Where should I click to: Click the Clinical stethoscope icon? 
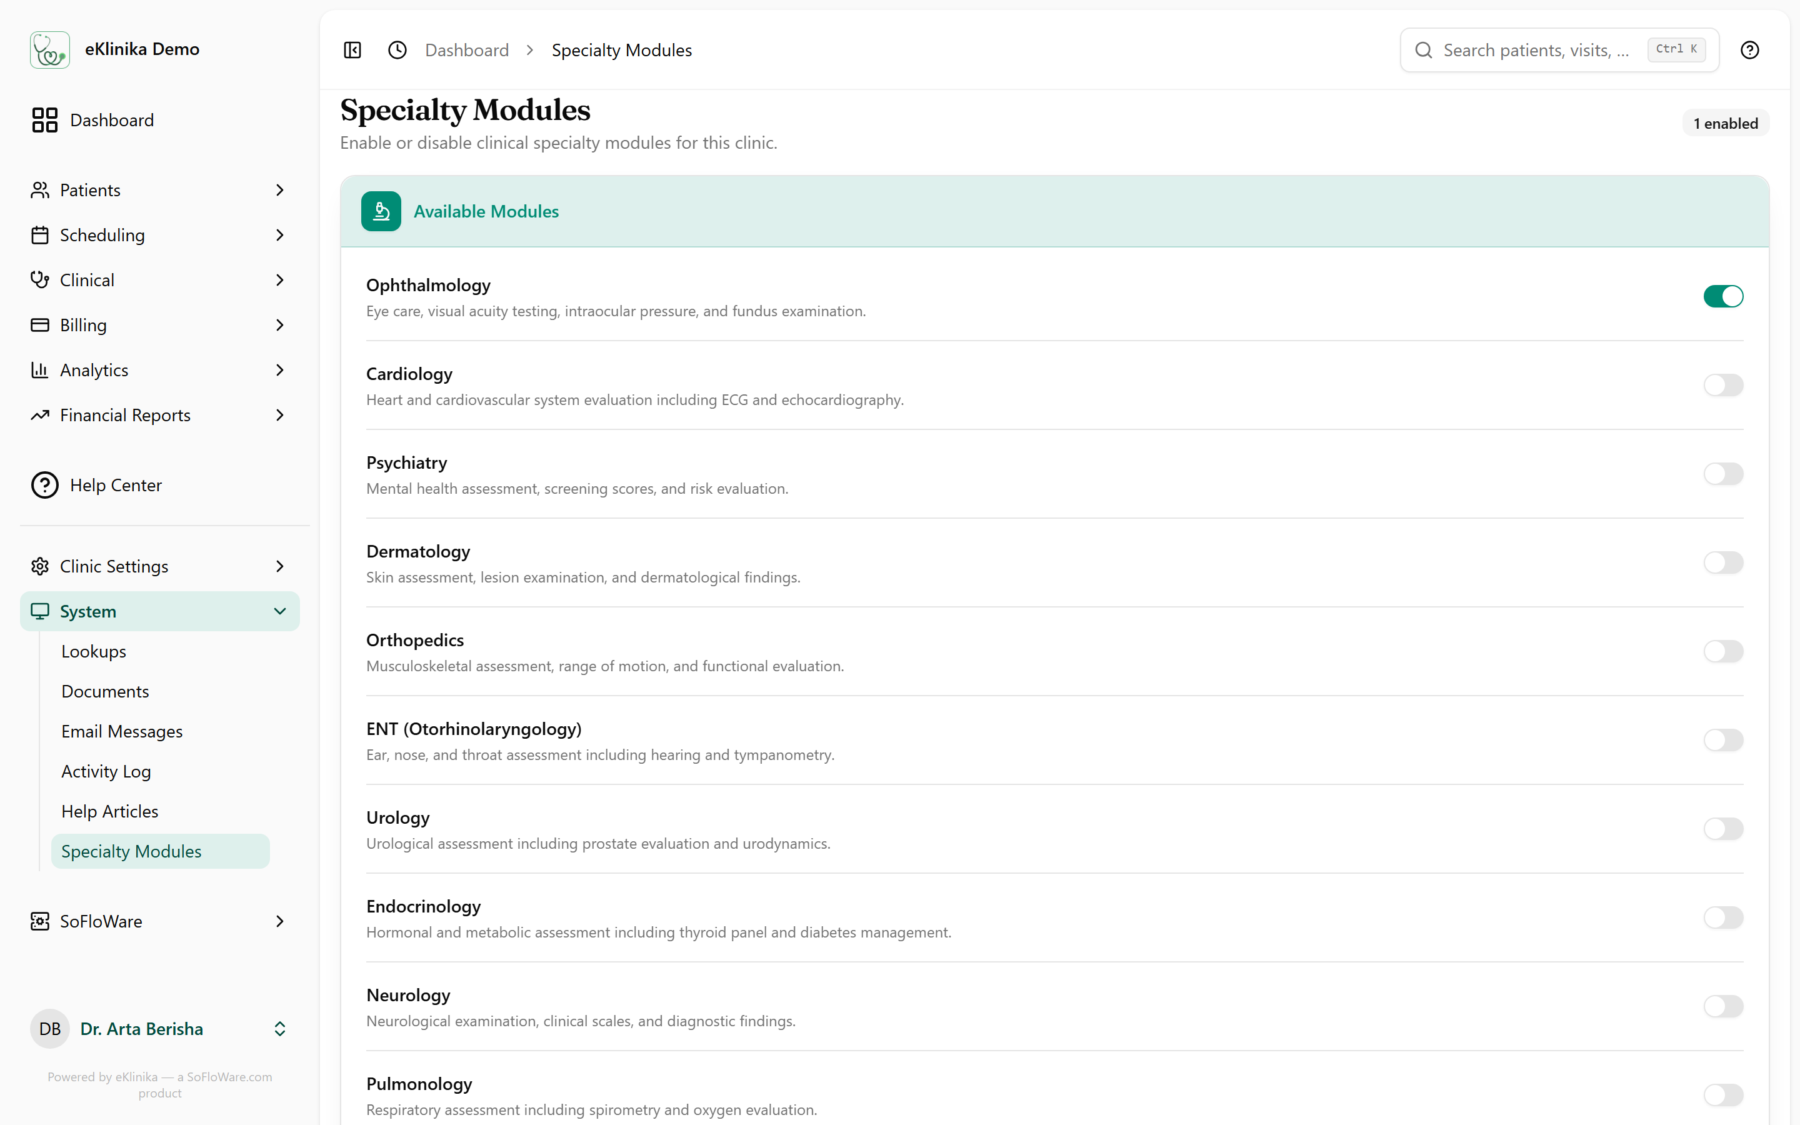[x=40, y=280]
